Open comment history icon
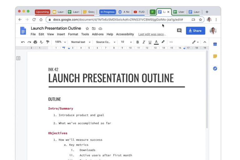 (x=179, y=31)
